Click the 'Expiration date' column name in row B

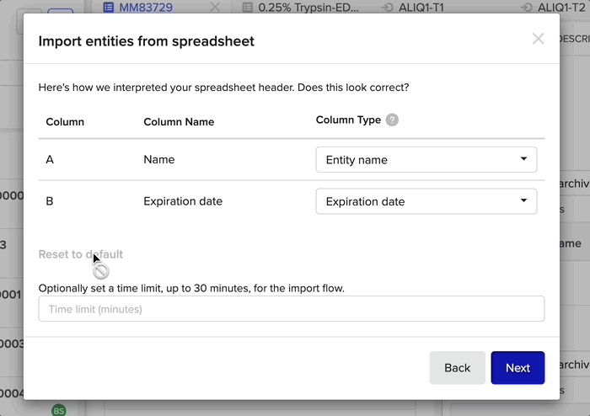(x=183, y=201)
